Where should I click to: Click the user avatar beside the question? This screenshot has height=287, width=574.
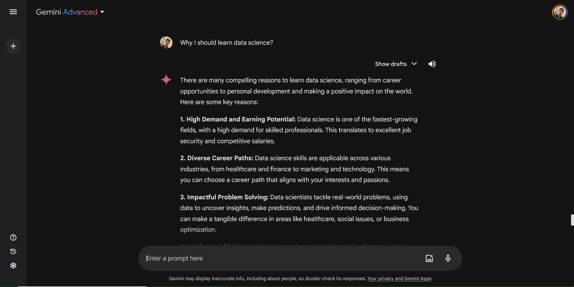(x=166, y=43)
